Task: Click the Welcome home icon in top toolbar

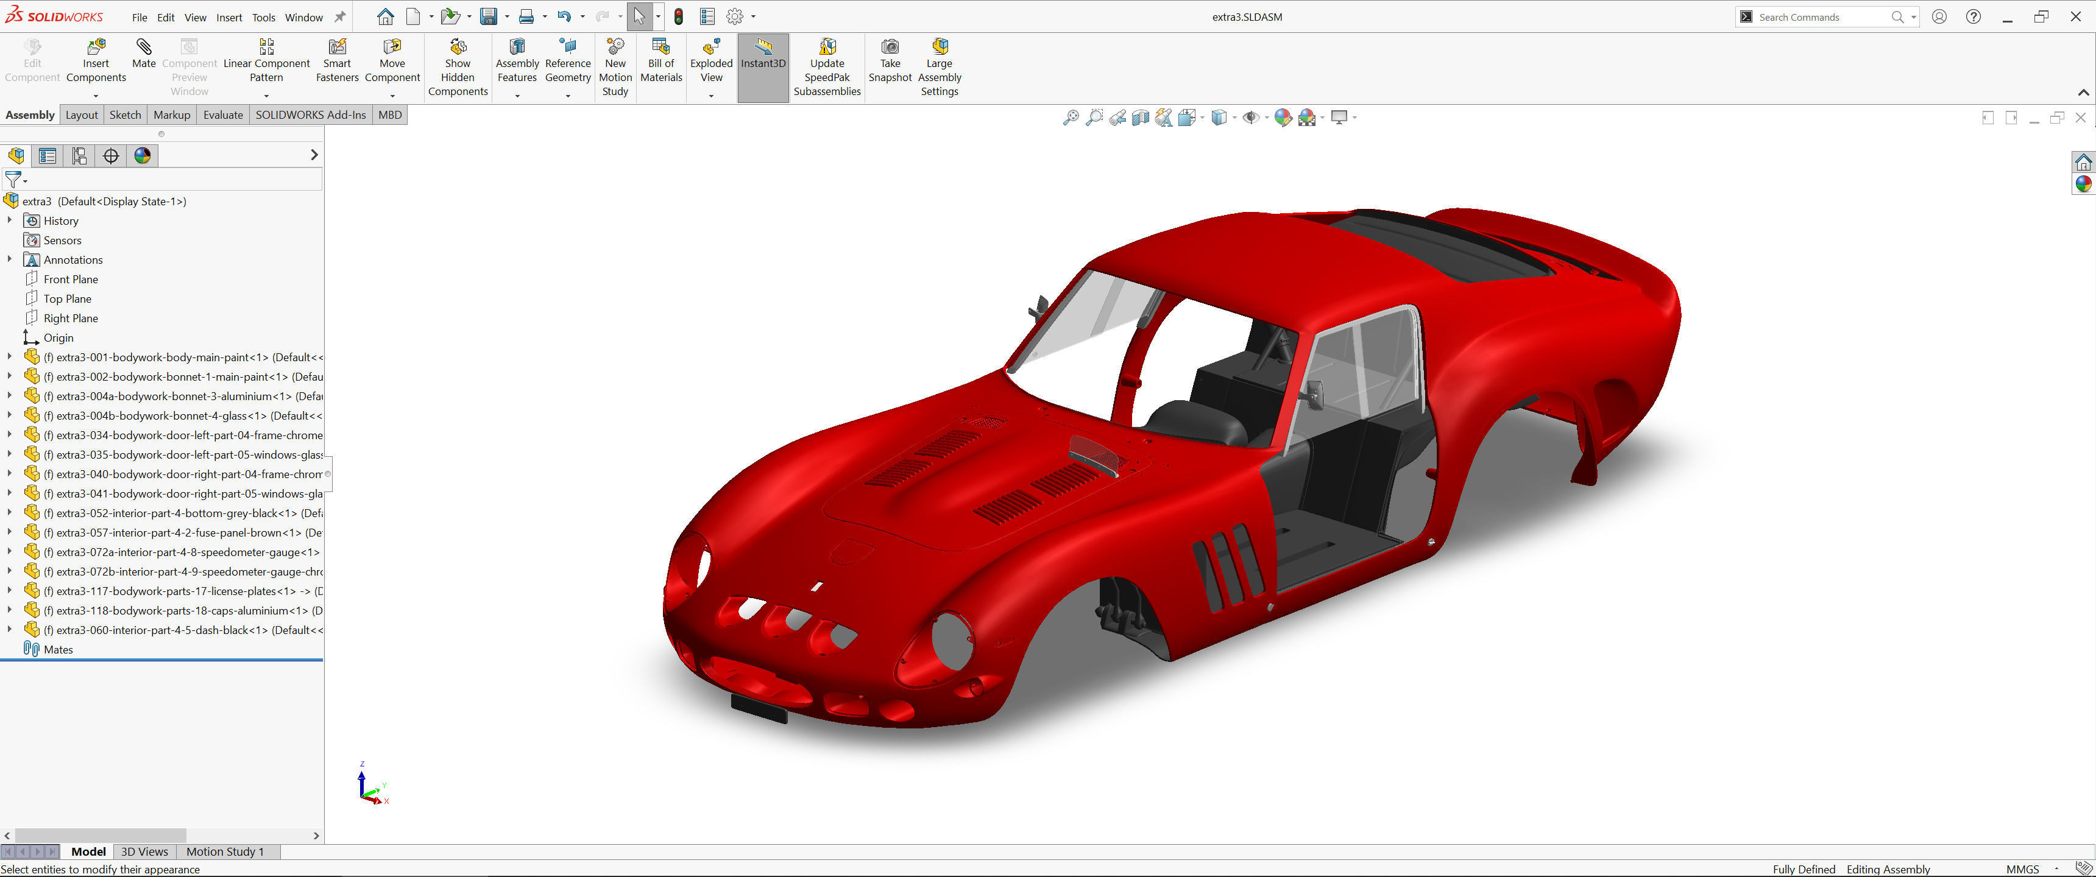Action: tap(386, 16)
